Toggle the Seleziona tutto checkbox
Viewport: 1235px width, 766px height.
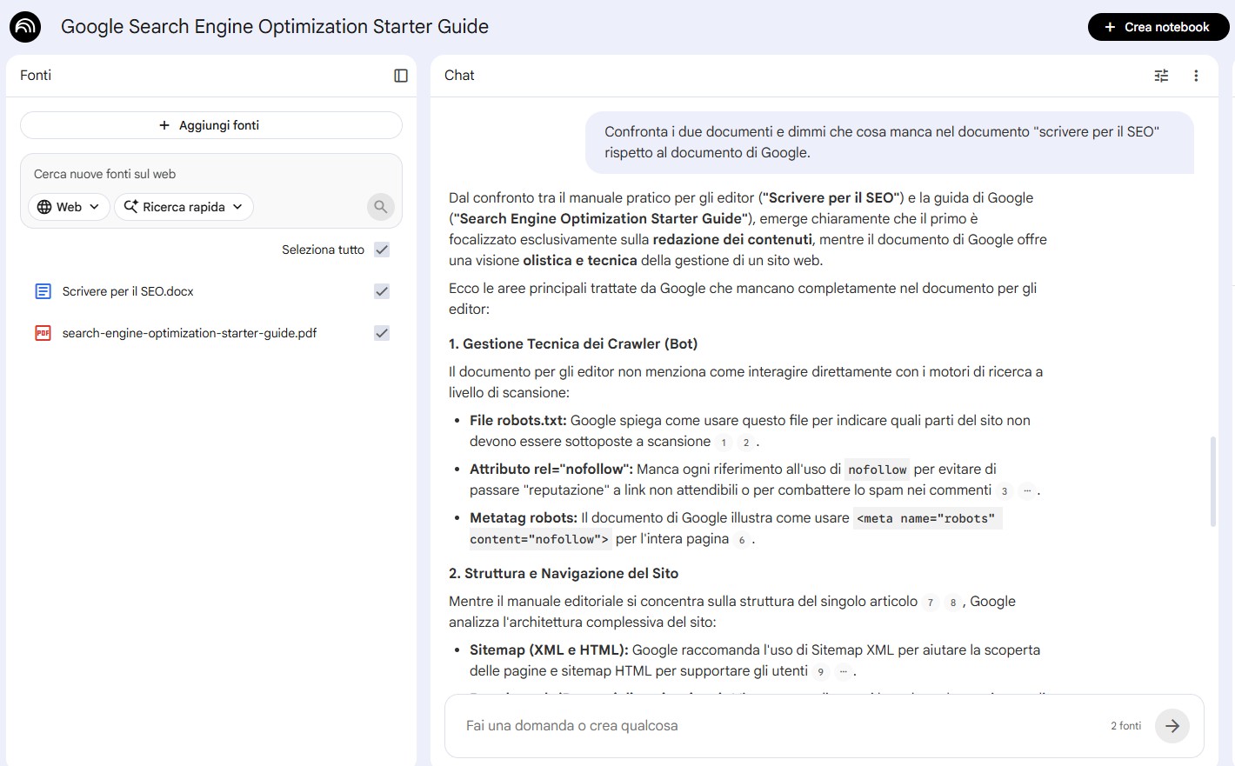point(382,250)
